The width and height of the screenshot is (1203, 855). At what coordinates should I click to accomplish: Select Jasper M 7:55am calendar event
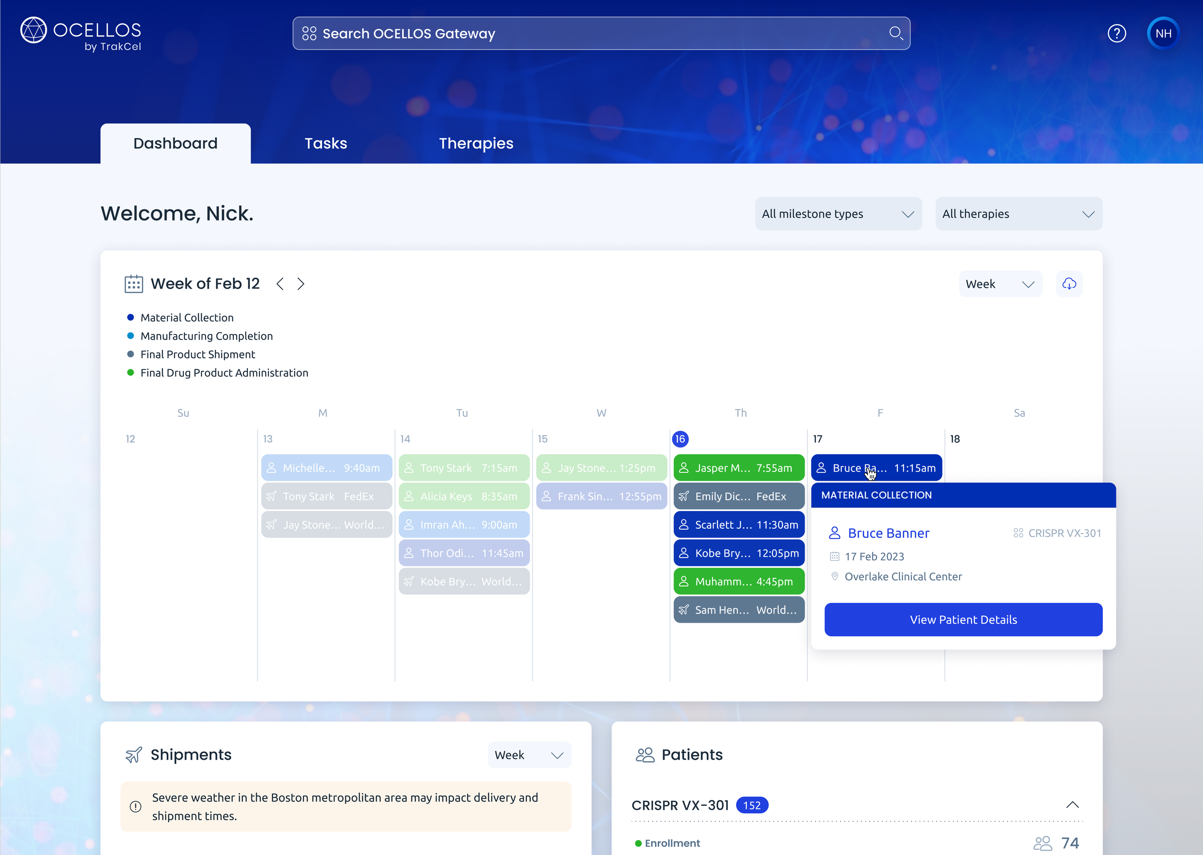pyautogui.click(x=739, y=468)
